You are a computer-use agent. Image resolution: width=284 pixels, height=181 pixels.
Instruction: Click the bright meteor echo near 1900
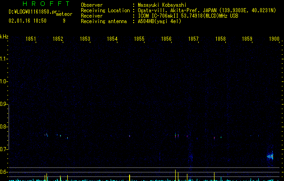270,156
